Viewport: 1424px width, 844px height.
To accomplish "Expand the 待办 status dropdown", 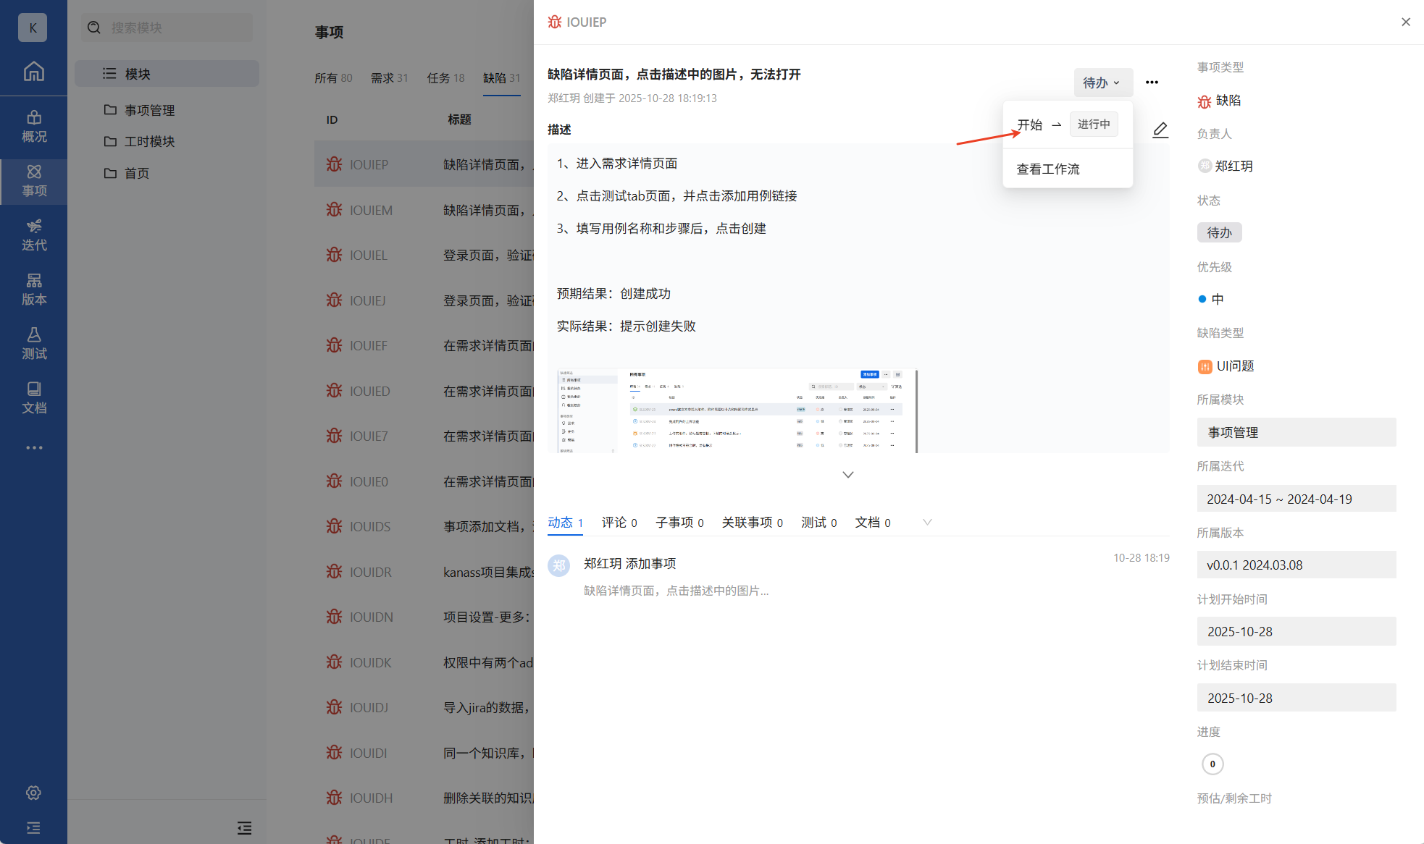I will [1102, 83].
